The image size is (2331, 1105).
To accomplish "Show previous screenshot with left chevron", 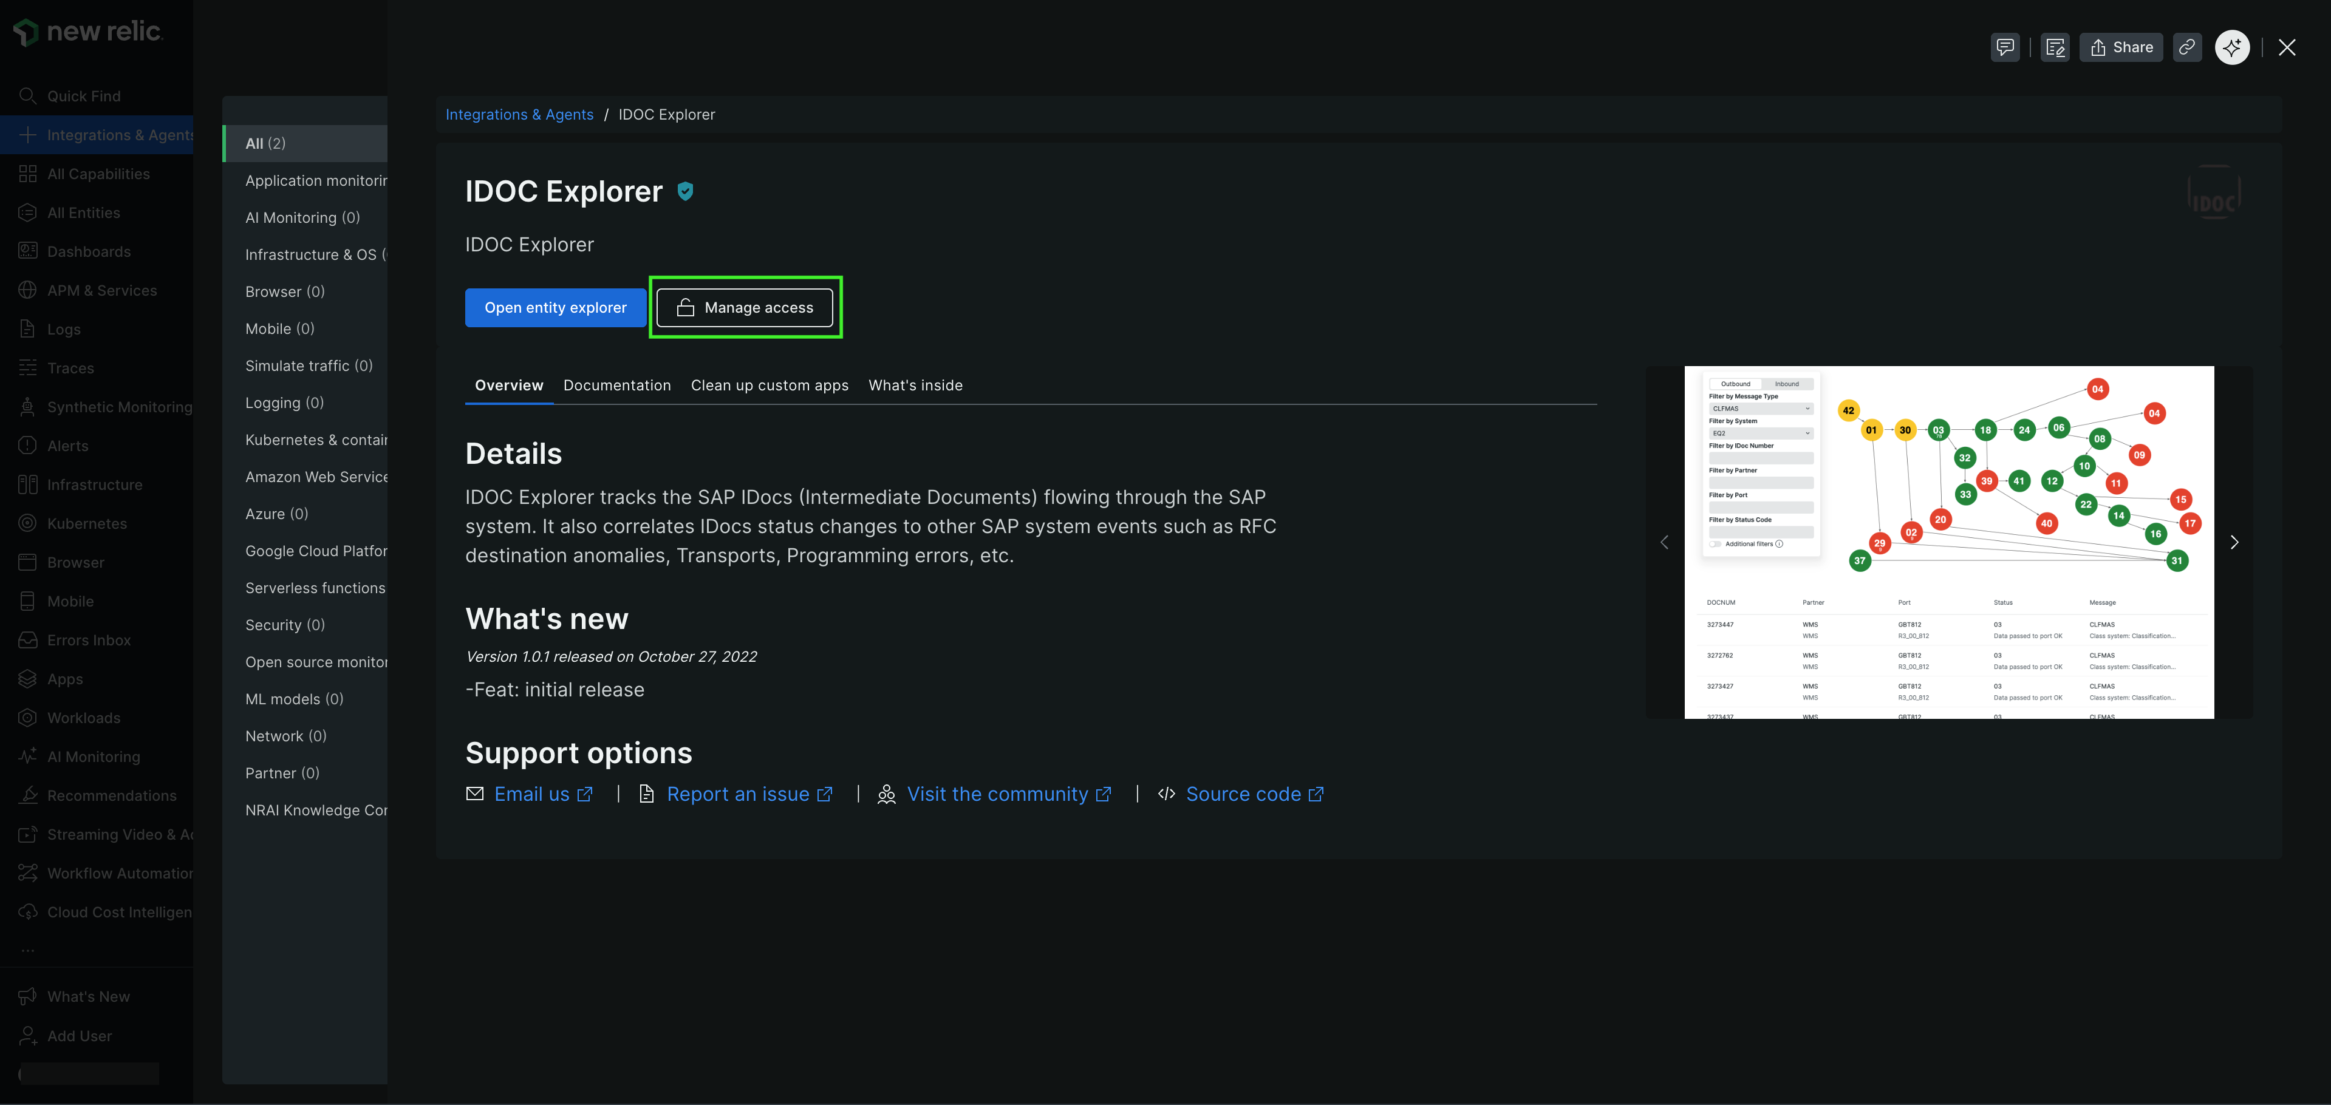I will (x=1664, y=542).
